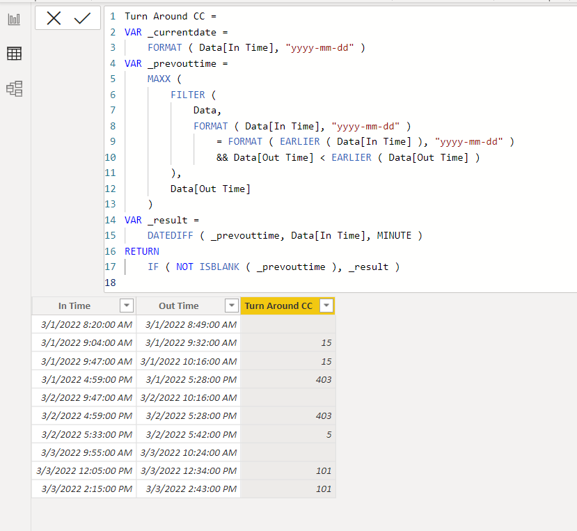Screen dimensions: 577x531
Task: Click cell '3/1/2022 8:20:00 AM'
Action: click(84, 324)
